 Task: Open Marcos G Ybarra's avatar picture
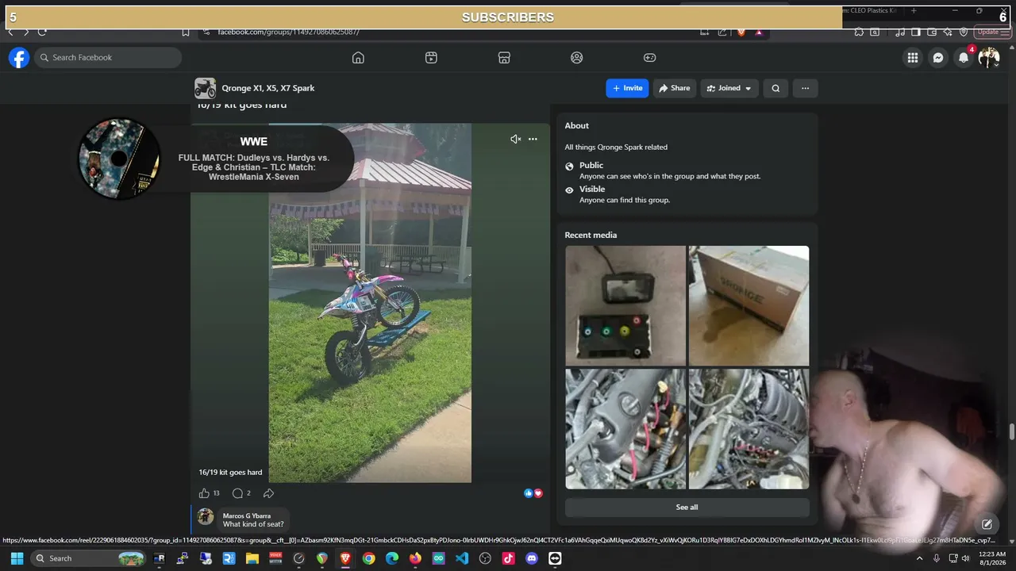tap(206, 517)
